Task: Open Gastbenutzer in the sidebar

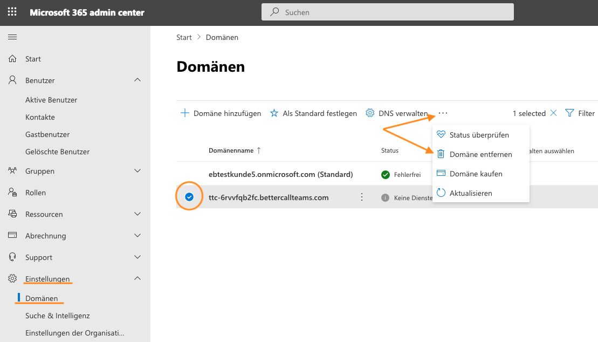Action: 47,134
